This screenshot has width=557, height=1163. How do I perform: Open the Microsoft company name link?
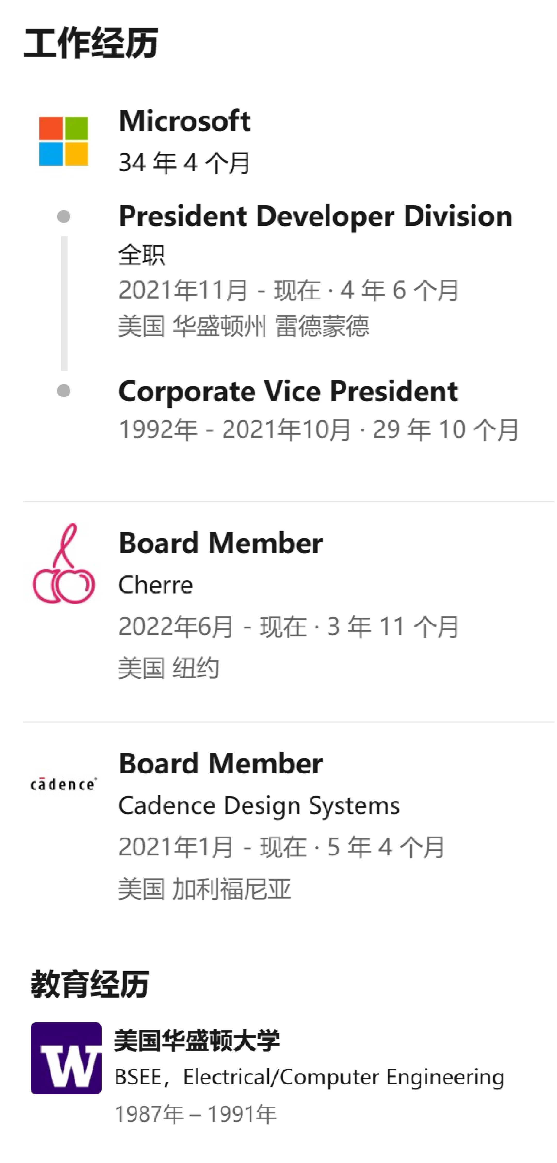tap(184, 121)
